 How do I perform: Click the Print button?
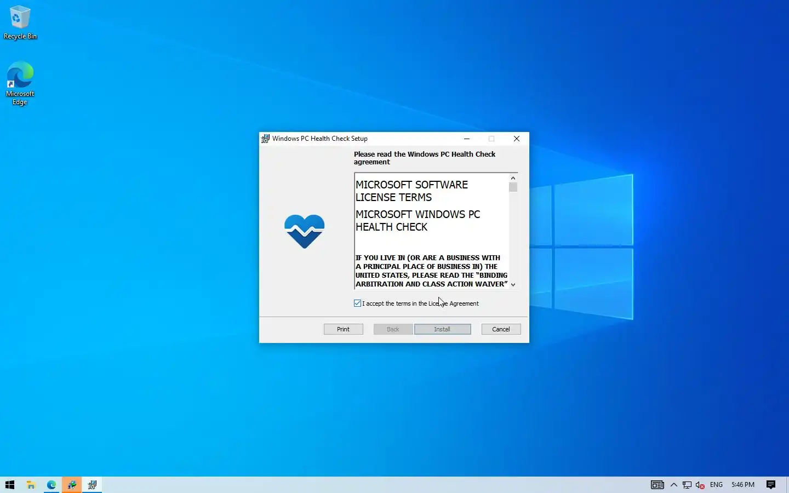click(x=344, y=329)
